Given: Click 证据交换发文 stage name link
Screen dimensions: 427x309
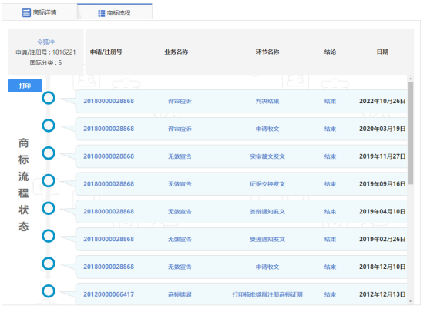Looking at the screenshot, I should 267,184.
